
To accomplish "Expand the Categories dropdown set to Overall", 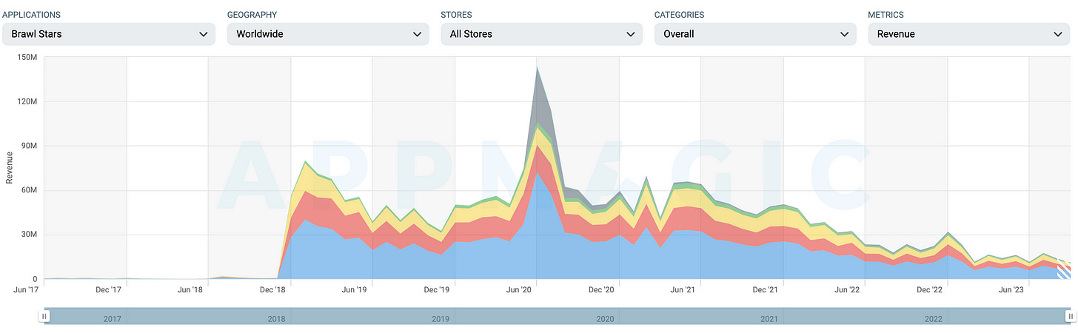I will [x=754, y=34].
